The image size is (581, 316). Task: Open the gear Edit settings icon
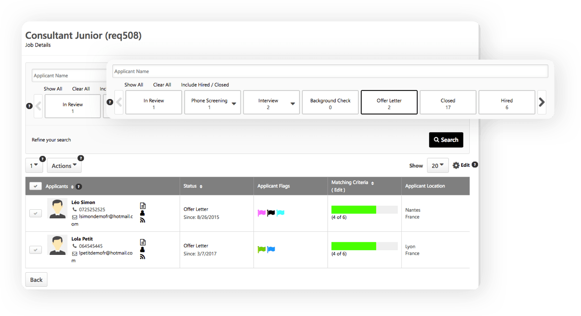(x=456, y=165)
